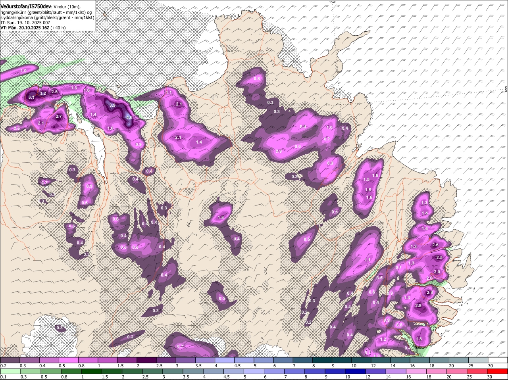Pick the lavender upper swatch between 4 and 4.5
Image resolution: width=508 pixels, height=380 pixels.
[225, 360]
